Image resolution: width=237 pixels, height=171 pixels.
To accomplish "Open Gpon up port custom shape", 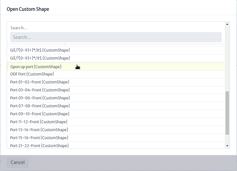I will coord(116,67).
